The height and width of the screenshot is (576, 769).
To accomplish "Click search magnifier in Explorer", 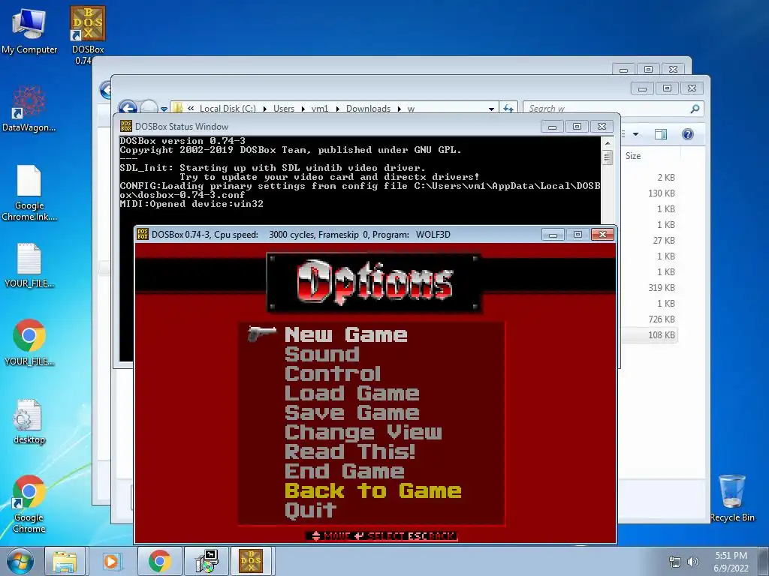I will coord(695,108).
